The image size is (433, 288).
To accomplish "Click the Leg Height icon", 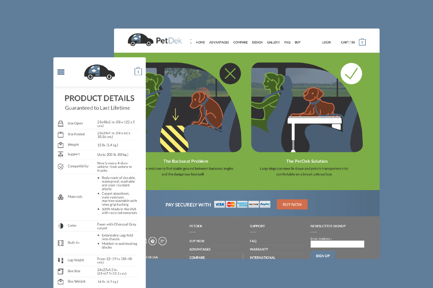I will point(61,260).
